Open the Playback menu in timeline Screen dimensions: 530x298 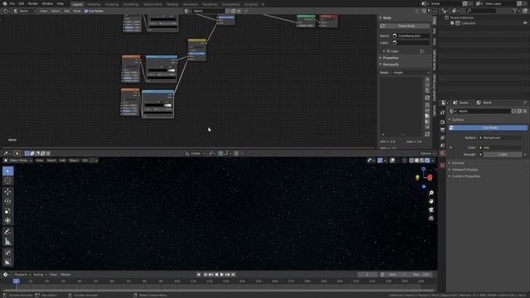tap(22, 275)
